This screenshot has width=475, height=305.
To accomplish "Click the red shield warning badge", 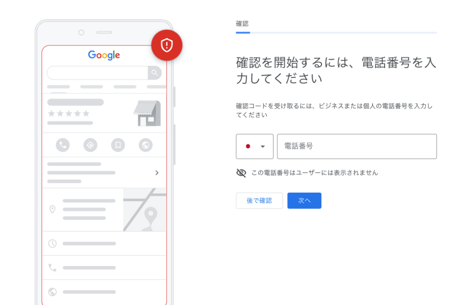I will coord(167,45).
